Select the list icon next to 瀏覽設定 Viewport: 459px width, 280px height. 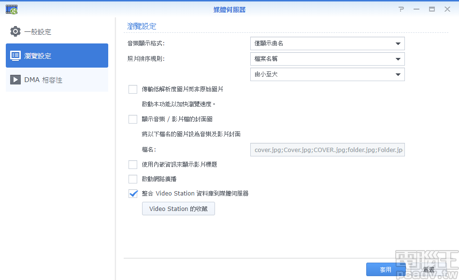[x=15, y=56]
